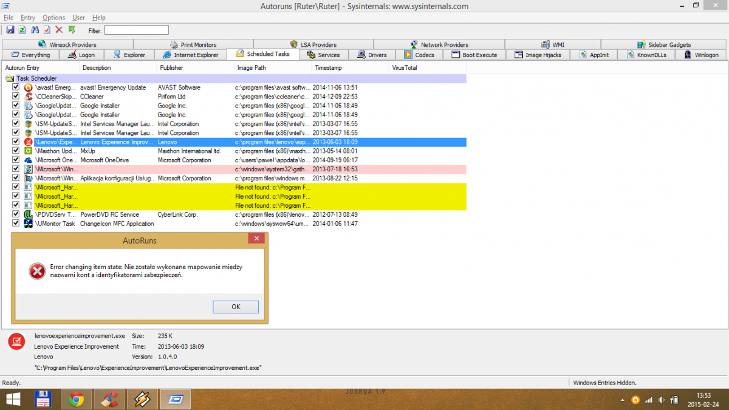Viewport: 729px width, 410px height.
Task: Switch to the Services tab
Action: (x=323, y=55)
